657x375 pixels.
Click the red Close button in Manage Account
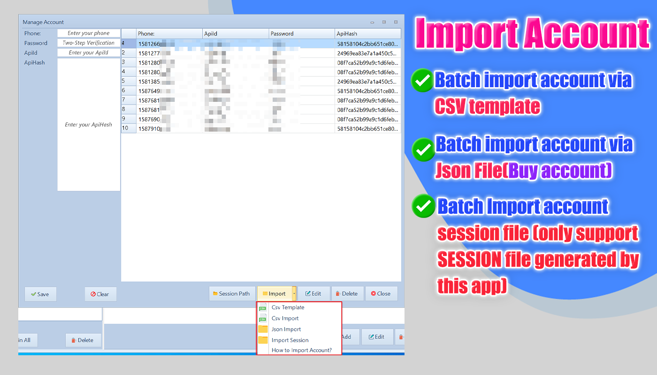(x=381, y=294)
